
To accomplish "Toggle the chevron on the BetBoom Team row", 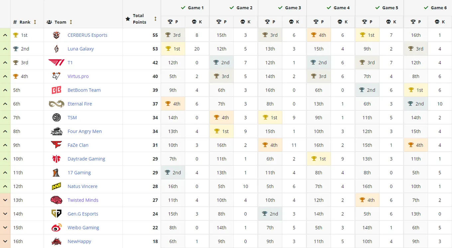I will (x=5, y=90).
